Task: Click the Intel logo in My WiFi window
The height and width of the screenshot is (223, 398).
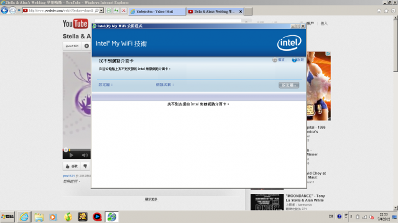Action: (289, 43)
